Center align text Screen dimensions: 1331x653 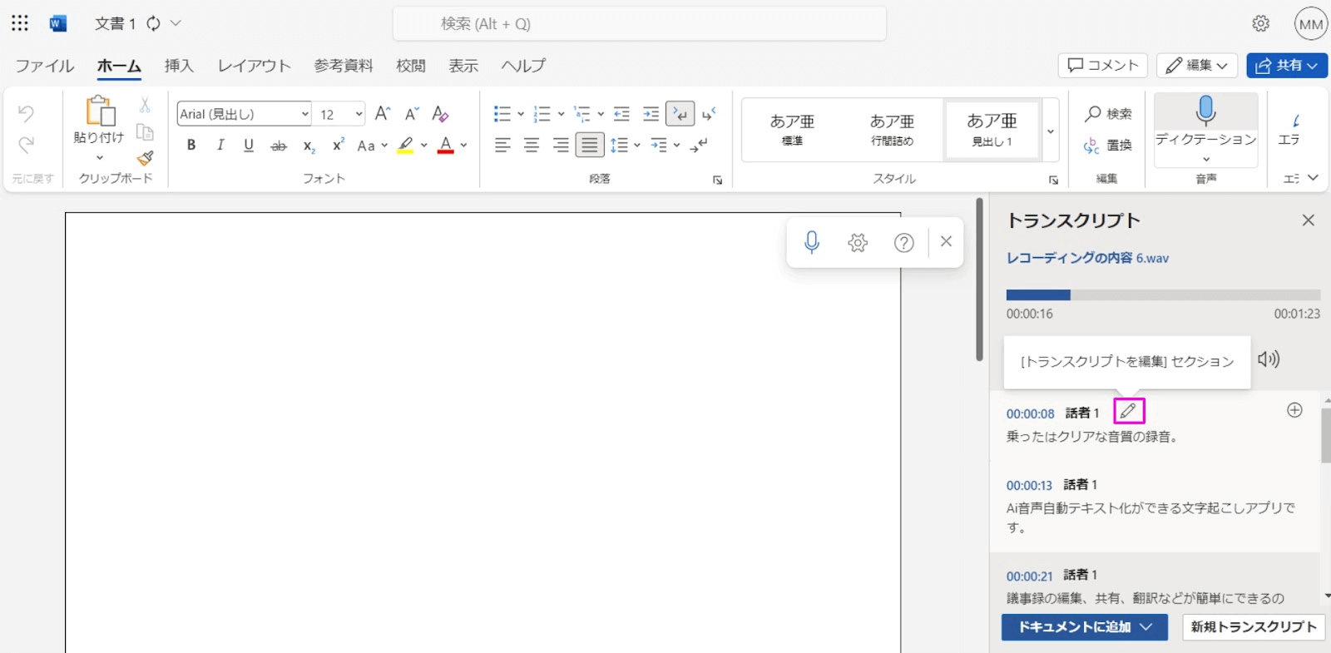(x=532, y=146)
